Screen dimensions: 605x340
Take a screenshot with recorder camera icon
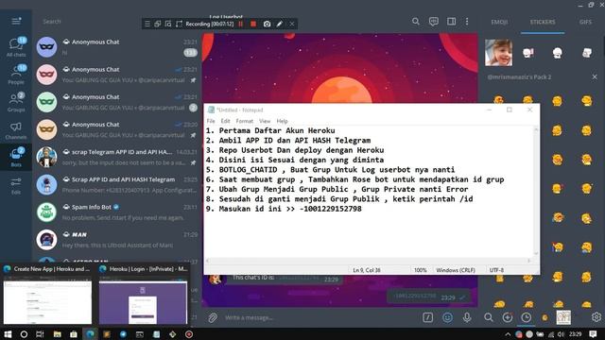coord(267,24)
